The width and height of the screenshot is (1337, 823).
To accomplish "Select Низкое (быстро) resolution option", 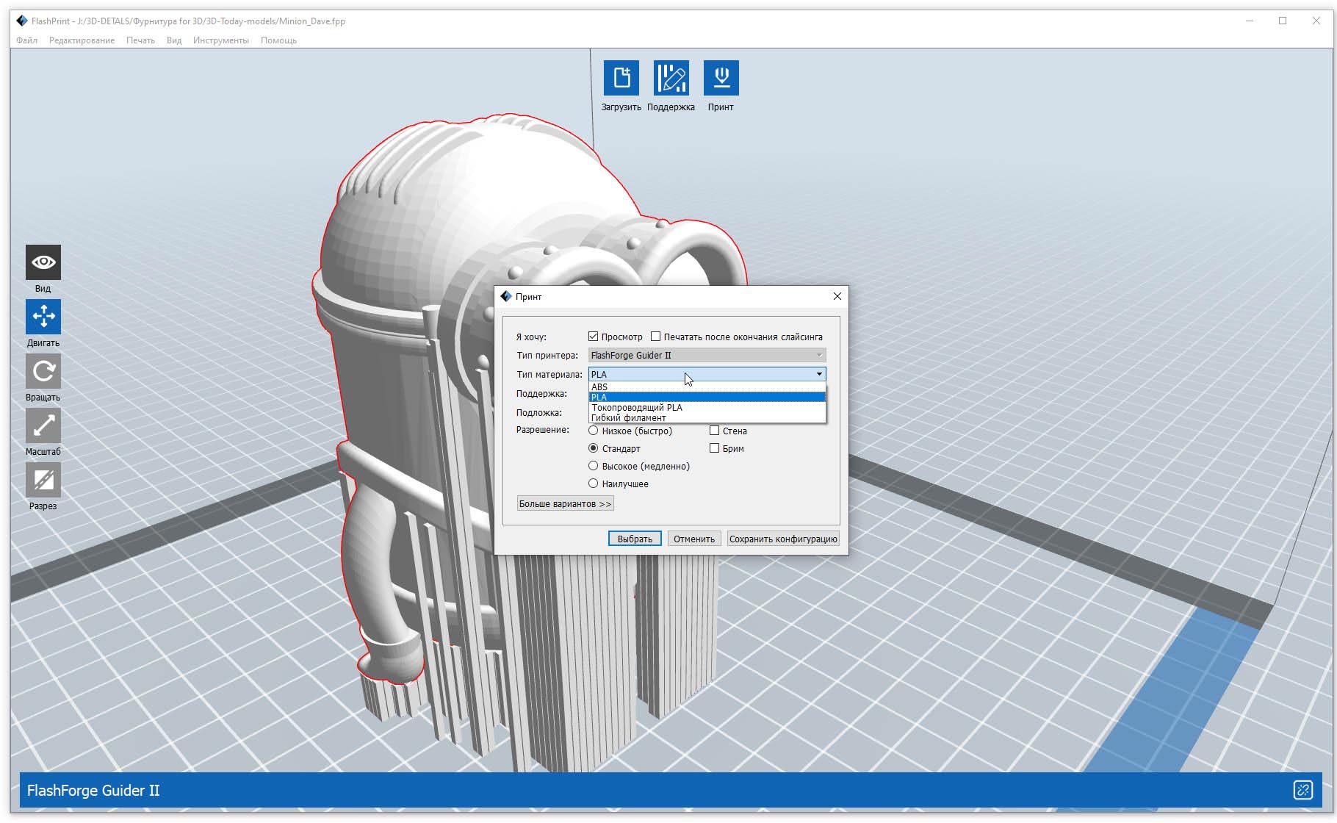I will coord(594,431).
